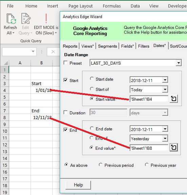
Task: Open the Yesterday dropdown
Action: coord(165,138)
